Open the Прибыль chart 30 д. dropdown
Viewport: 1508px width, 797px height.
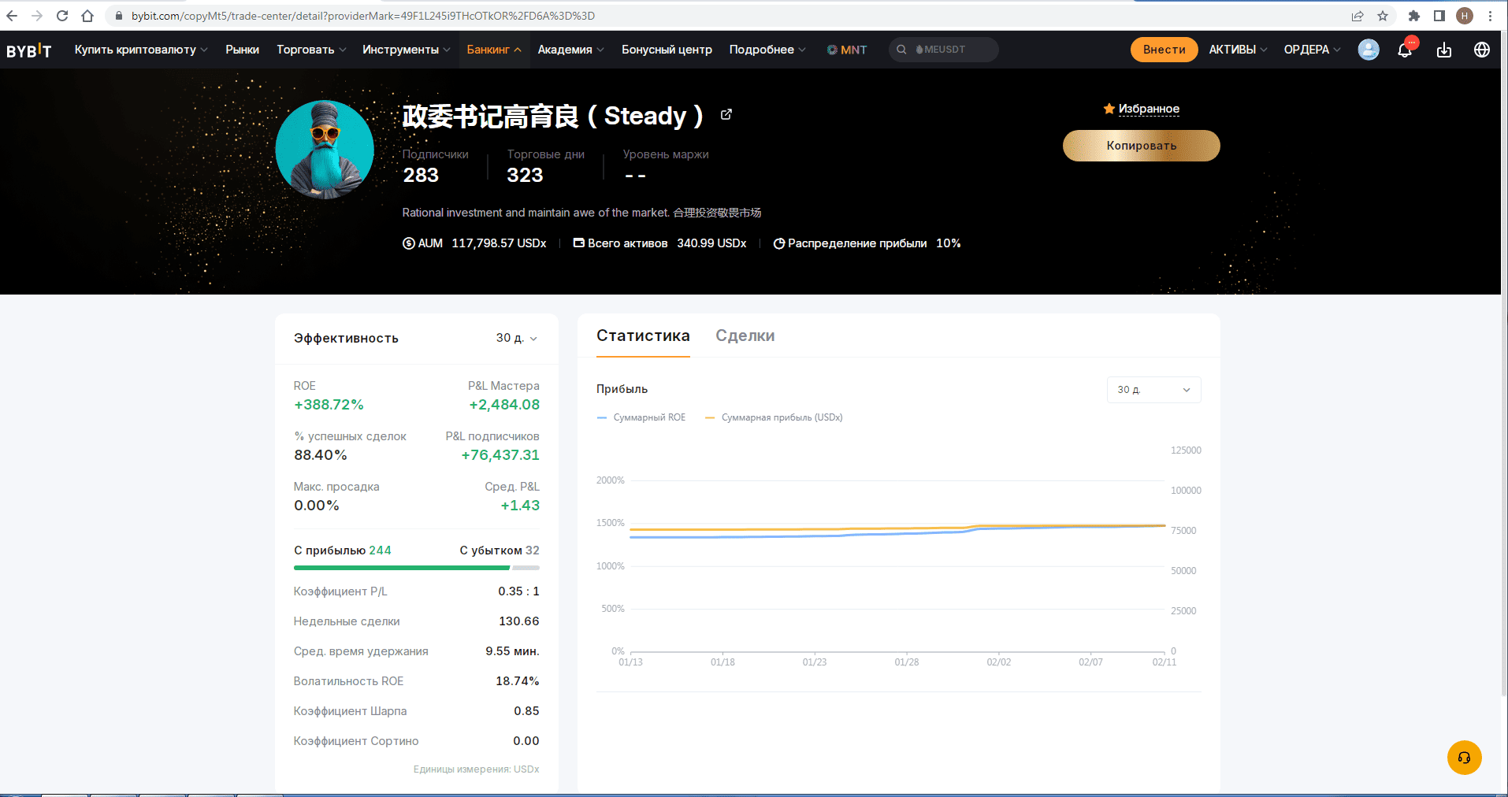pos(1153,390)
